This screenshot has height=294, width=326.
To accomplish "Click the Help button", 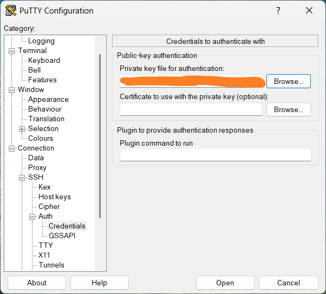I will pyautogui.click(x=100, y=283).
